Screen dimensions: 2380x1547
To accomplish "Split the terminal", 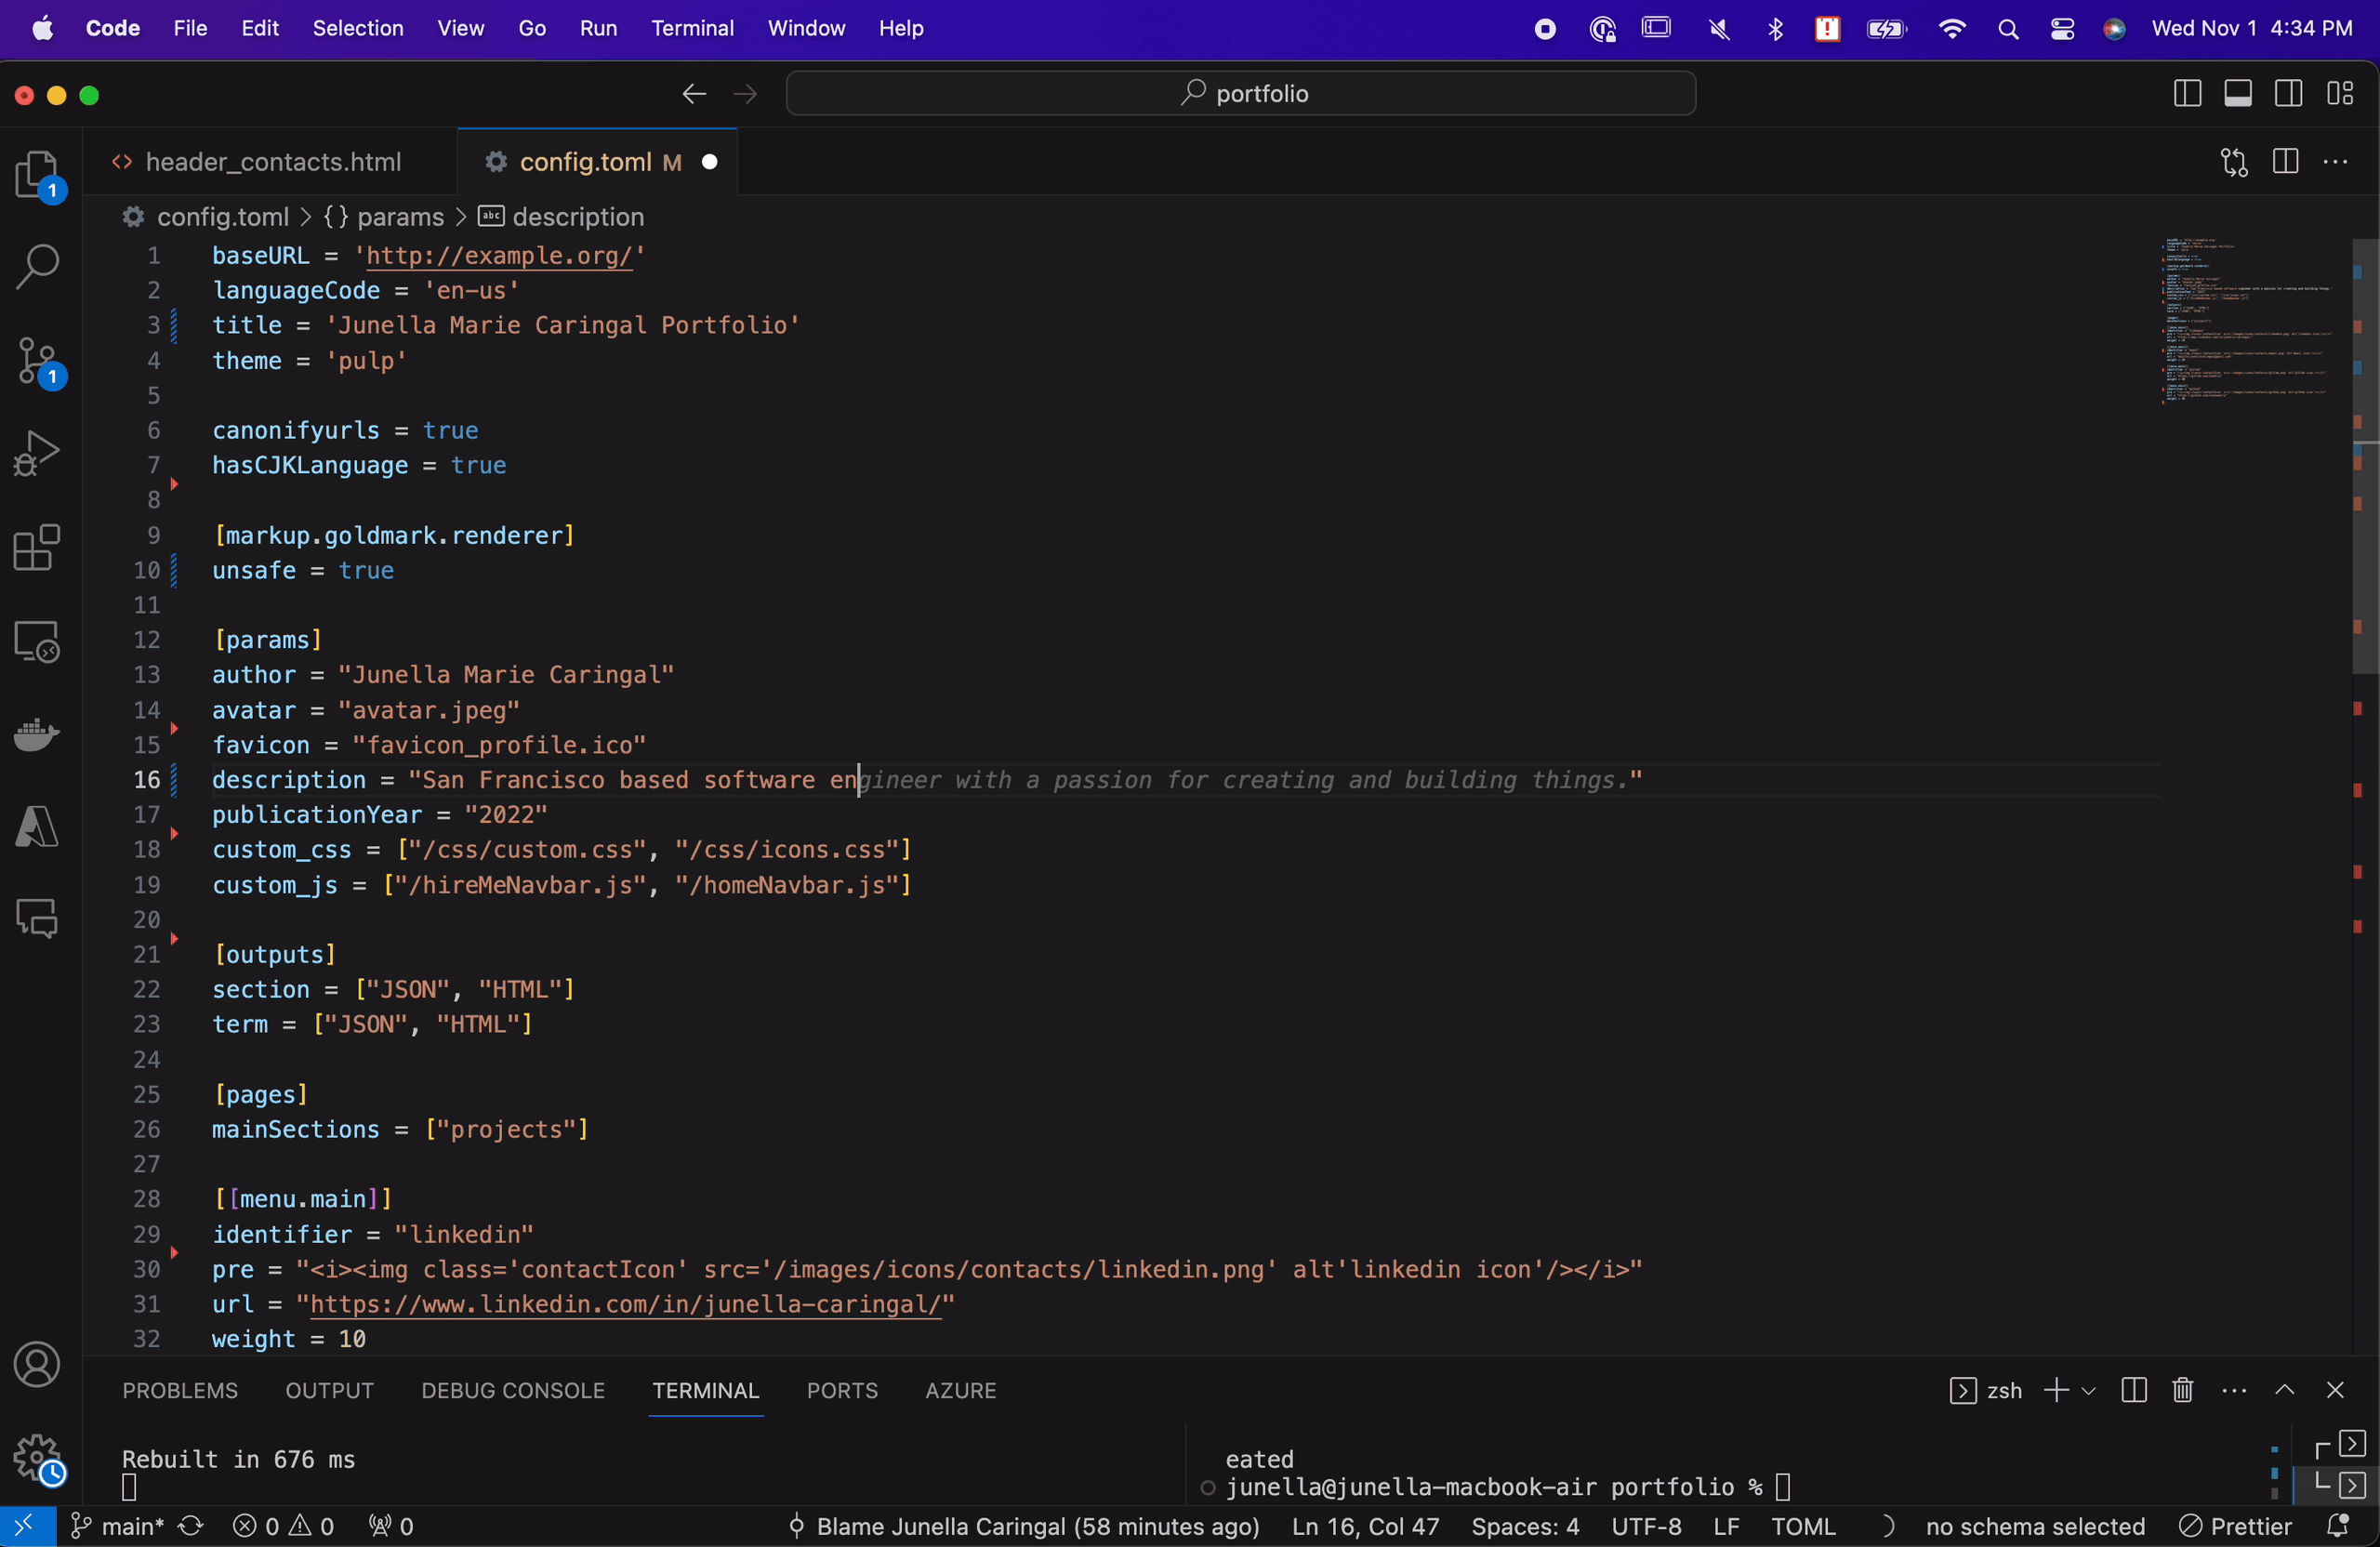I will click(2133, 1390).
